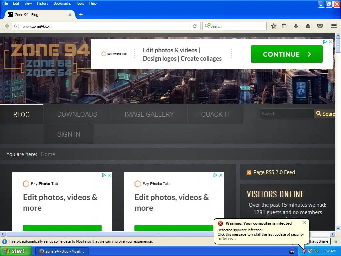Close the top banner ad with X
Screen dimensions: 341x256
coord(331,42)
